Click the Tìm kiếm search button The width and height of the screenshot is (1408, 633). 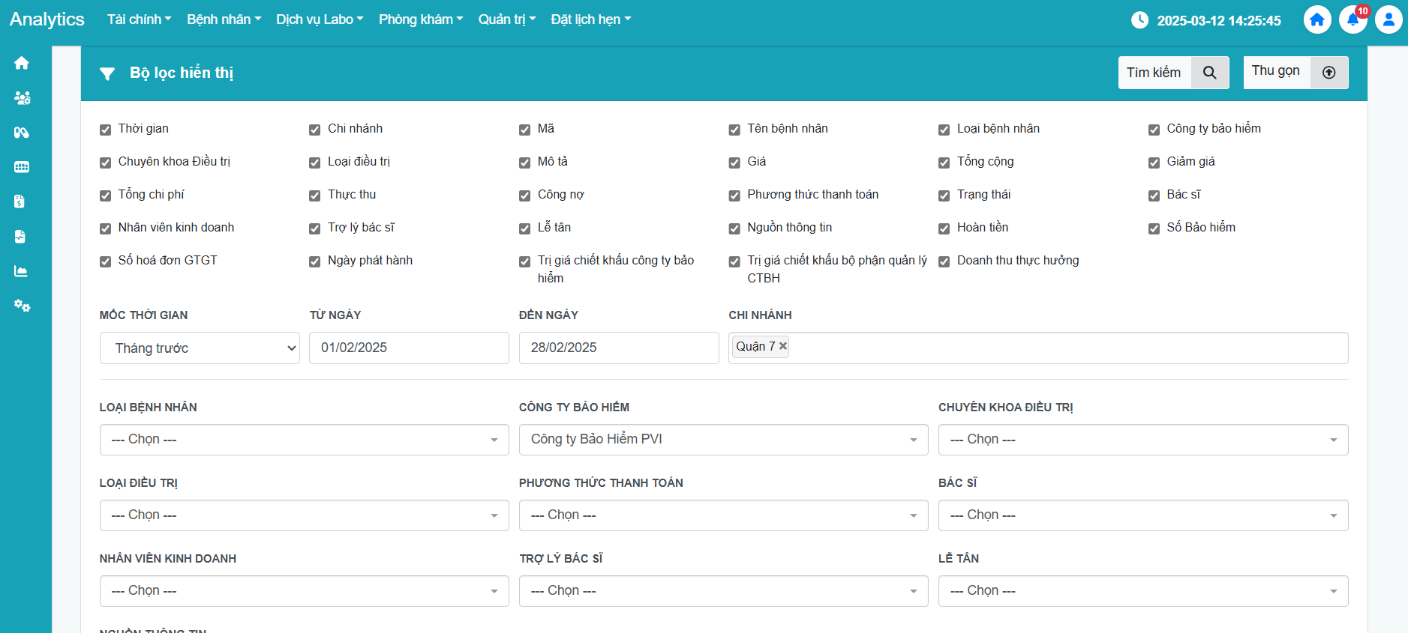point(1173,73)
